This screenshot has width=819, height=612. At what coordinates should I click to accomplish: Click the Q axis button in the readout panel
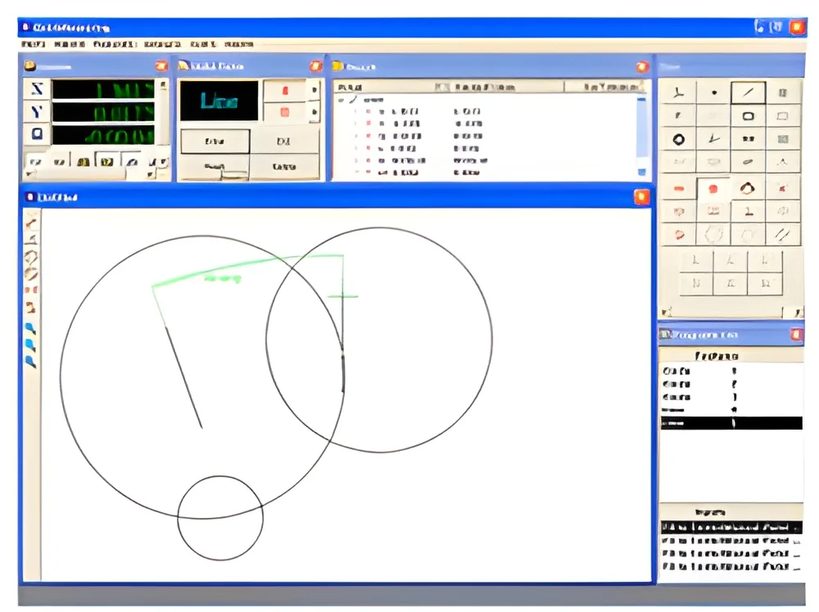coord(37,133)
